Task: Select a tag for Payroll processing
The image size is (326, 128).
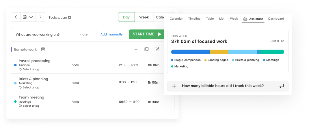Action: (x=31, y=69)
